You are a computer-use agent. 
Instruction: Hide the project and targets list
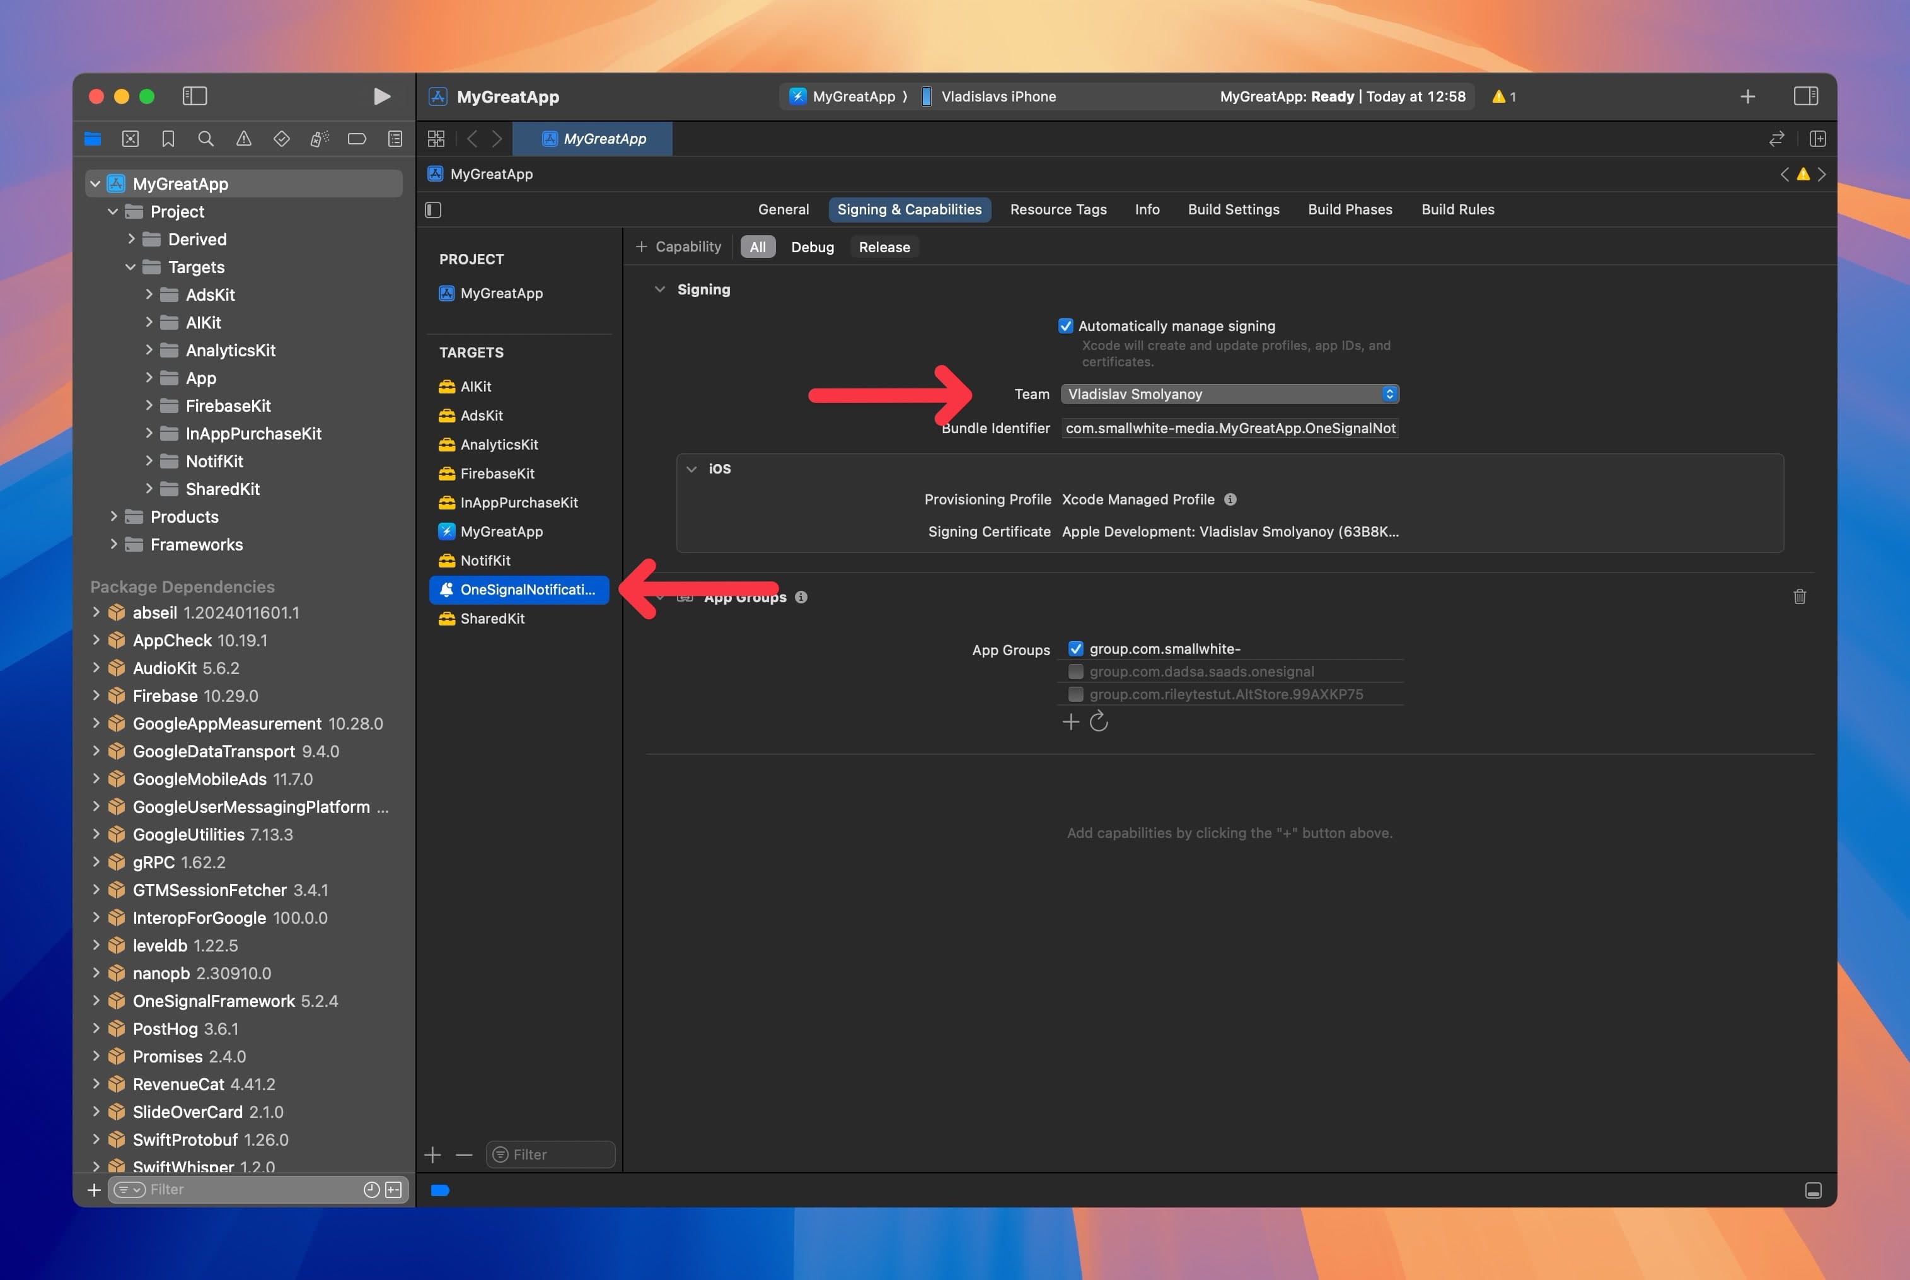(433, 210)
